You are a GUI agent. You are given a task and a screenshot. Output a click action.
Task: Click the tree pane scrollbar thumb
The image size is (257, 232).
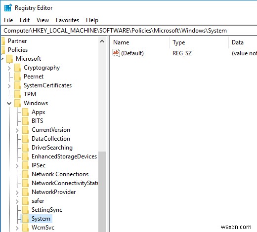pyautogui.click(x=102, y=192)
